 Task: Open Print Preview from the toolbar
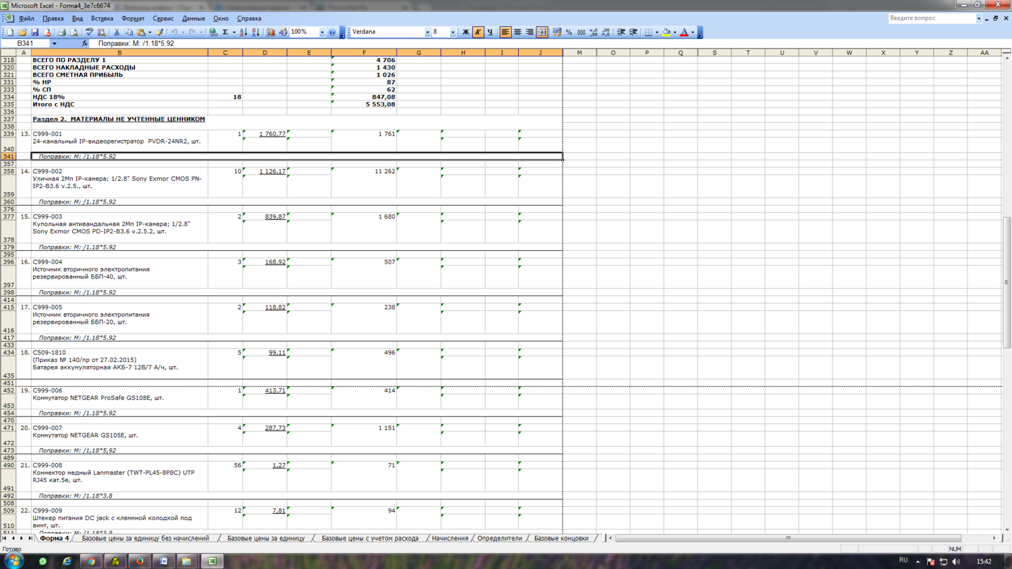pos(74,32)
